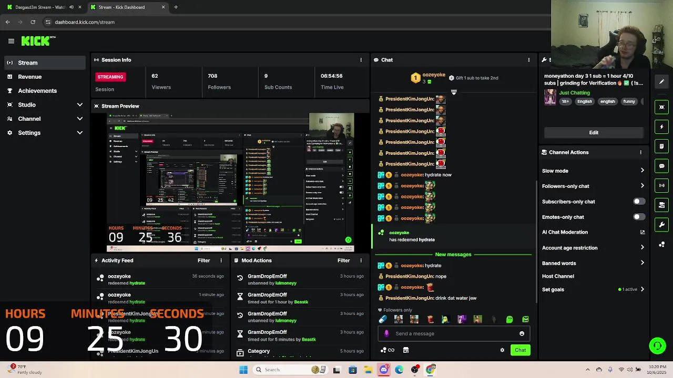Toggle the broadcast signal widget in right sidebar
Screen dimensions: 673x378
(662, 185)
